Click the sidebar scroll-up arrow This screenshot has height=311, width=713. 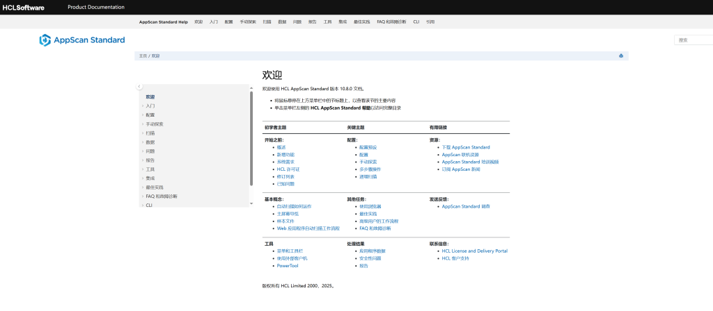[x=251, y=88]
